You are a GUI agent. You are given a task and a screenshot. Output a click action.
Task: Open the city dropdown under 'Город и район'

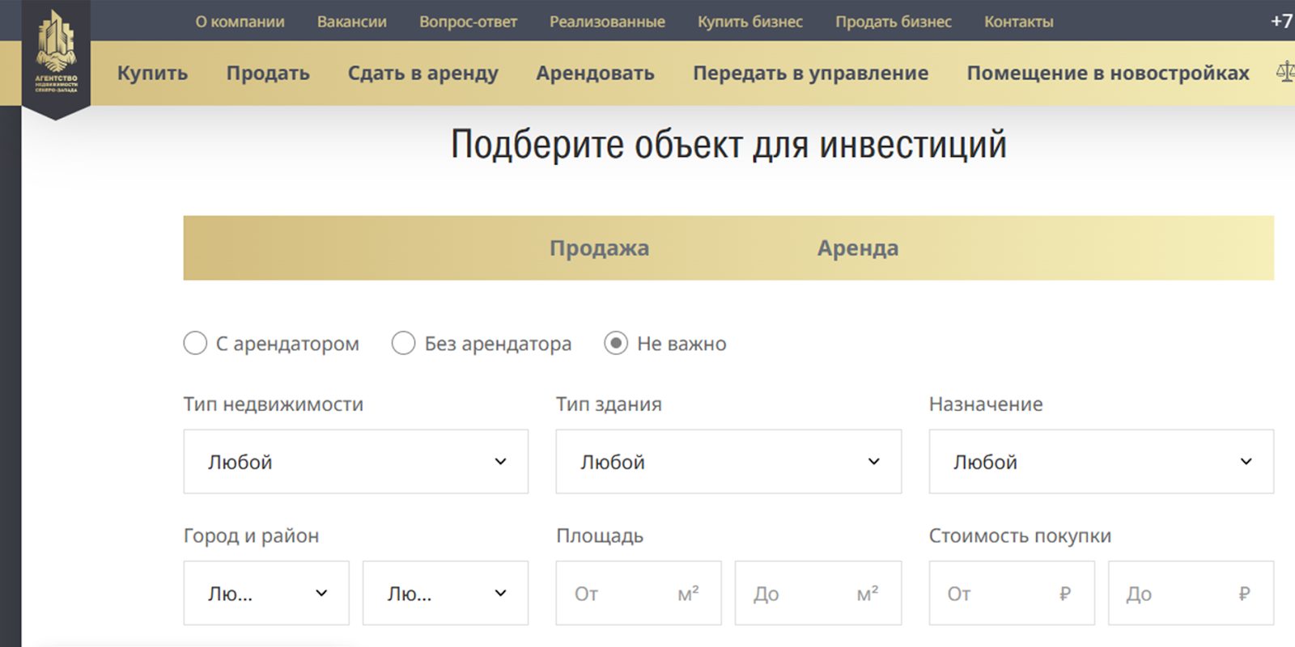266,594
